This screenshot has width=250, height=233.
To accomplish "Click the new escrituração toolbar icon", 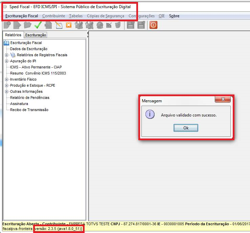I will 7,25.
